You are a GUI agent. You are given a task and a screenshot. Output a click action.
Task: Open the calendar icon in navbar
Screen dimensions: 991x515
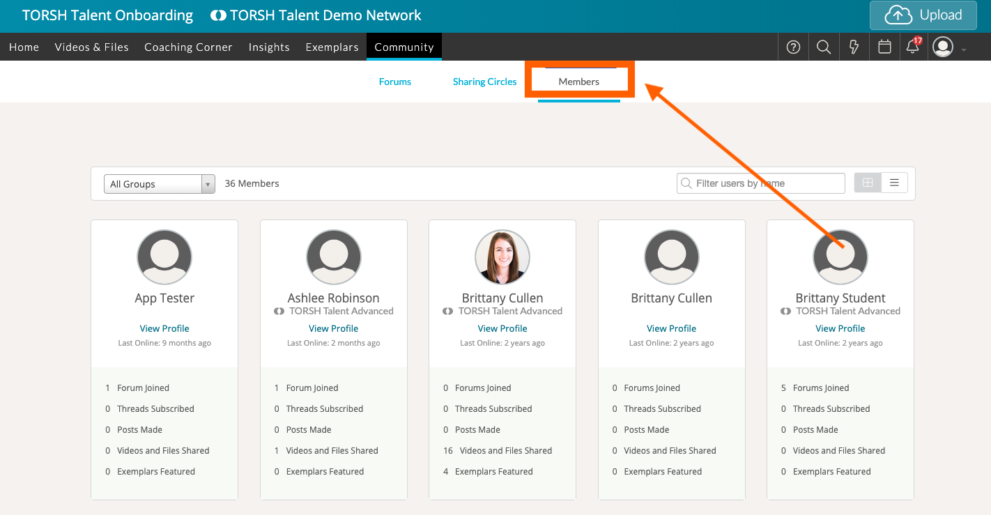pyautogui.click(x=884, y=47)
